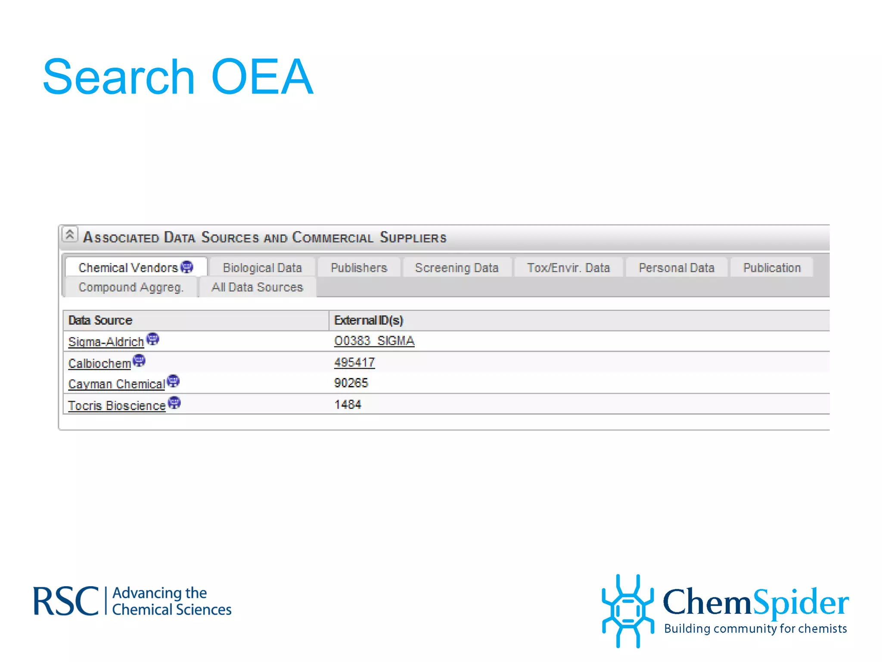Click the Data Source column header
Screen dimensions: 882x662
[x=196, y=320]
